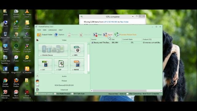Open the HELP menu
The height and width of the screenshot is (111, 197).
point(61,30)
